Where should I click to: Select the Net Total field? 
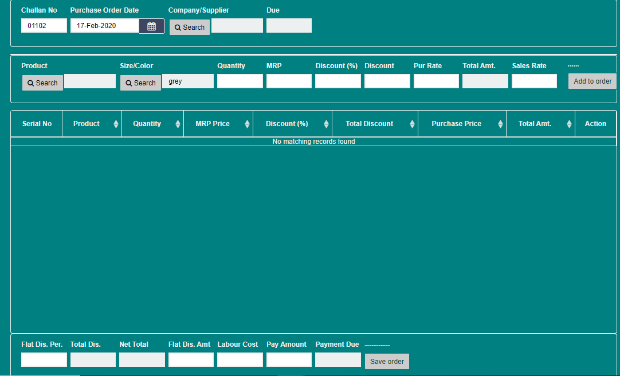click(x=142, y=360)
